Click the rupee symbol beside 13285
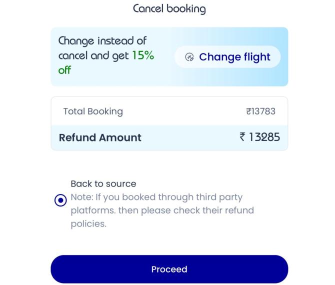335x285 pixels. coord(241,137)
